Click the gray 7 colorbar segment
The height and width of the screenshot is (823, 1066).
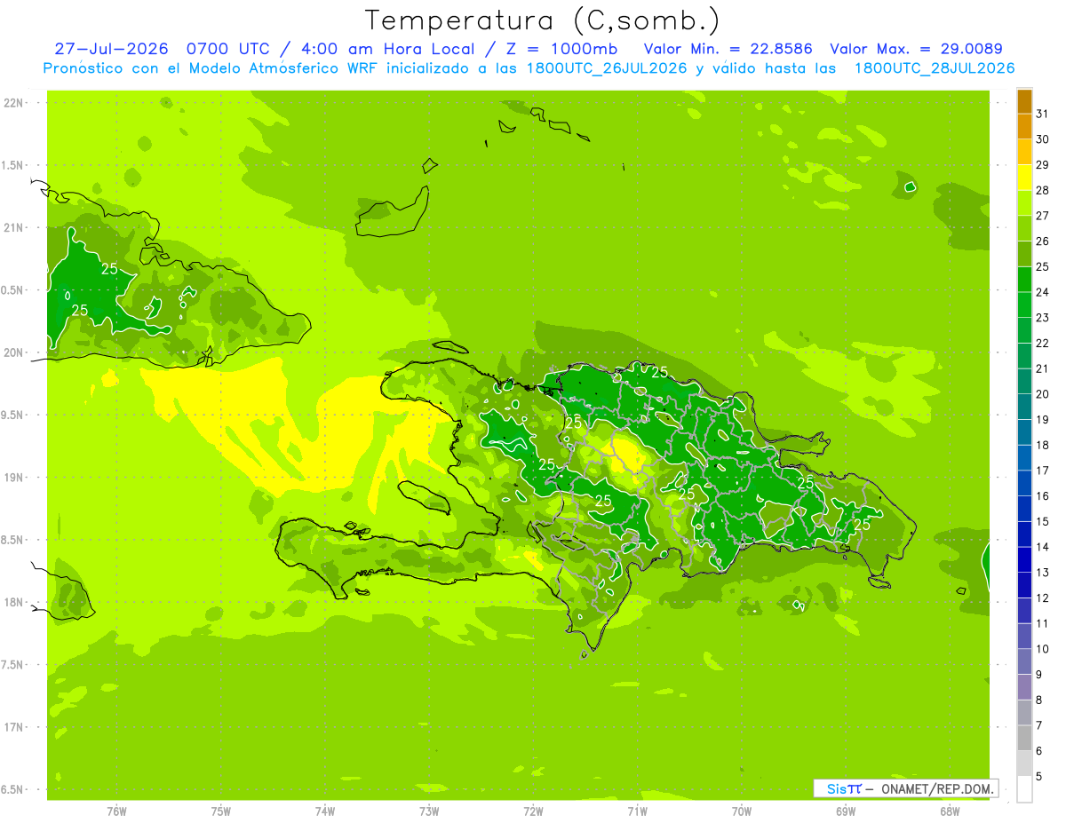tap(1024, 738)
